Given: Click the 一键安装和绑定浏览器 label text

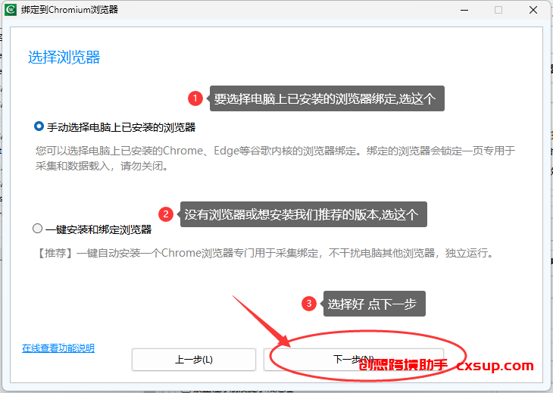Looking at the screenshot, I should [98, 229].
